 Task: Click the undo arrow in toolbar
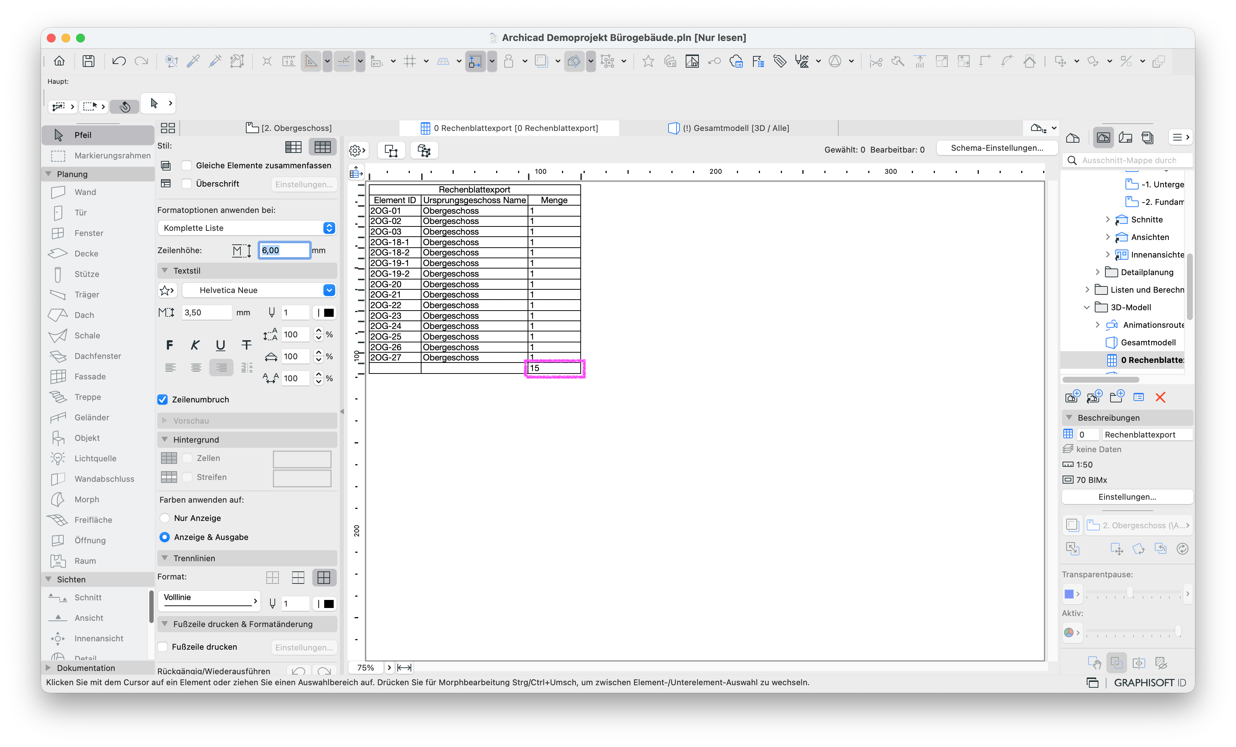[x=119, y=61]
